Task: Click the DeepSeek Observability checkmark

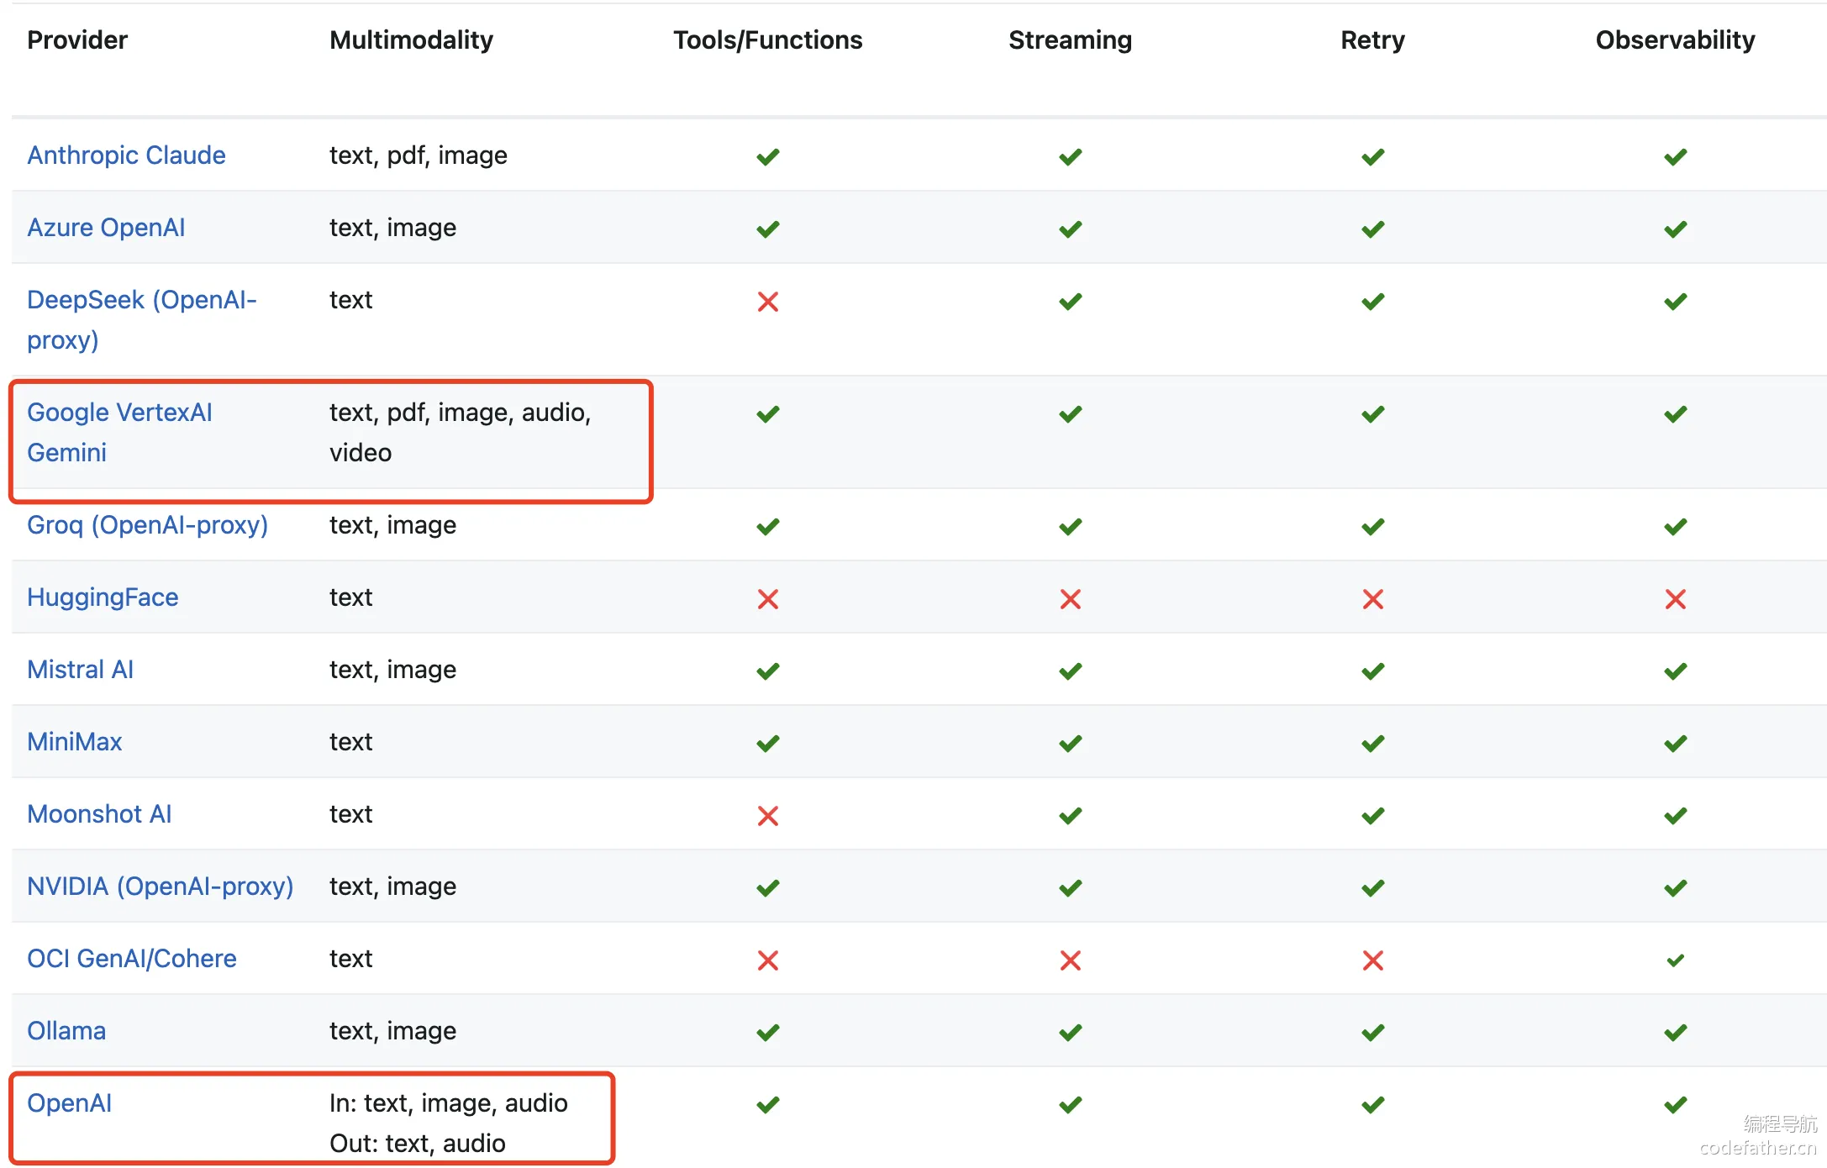Action: click(1676, 302)
